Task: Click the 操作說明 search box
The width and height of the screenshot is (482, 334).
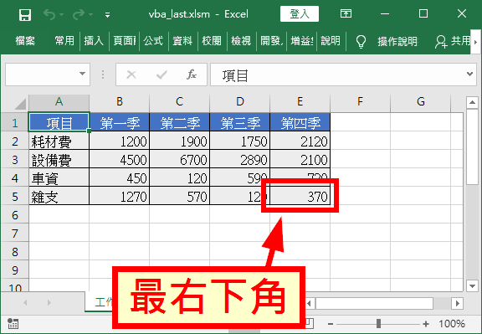Action: pos(397,41)
